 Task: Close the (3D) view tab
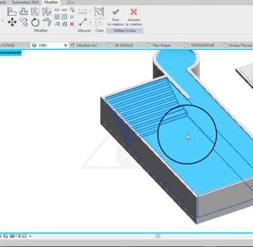(x=65, y=45)
